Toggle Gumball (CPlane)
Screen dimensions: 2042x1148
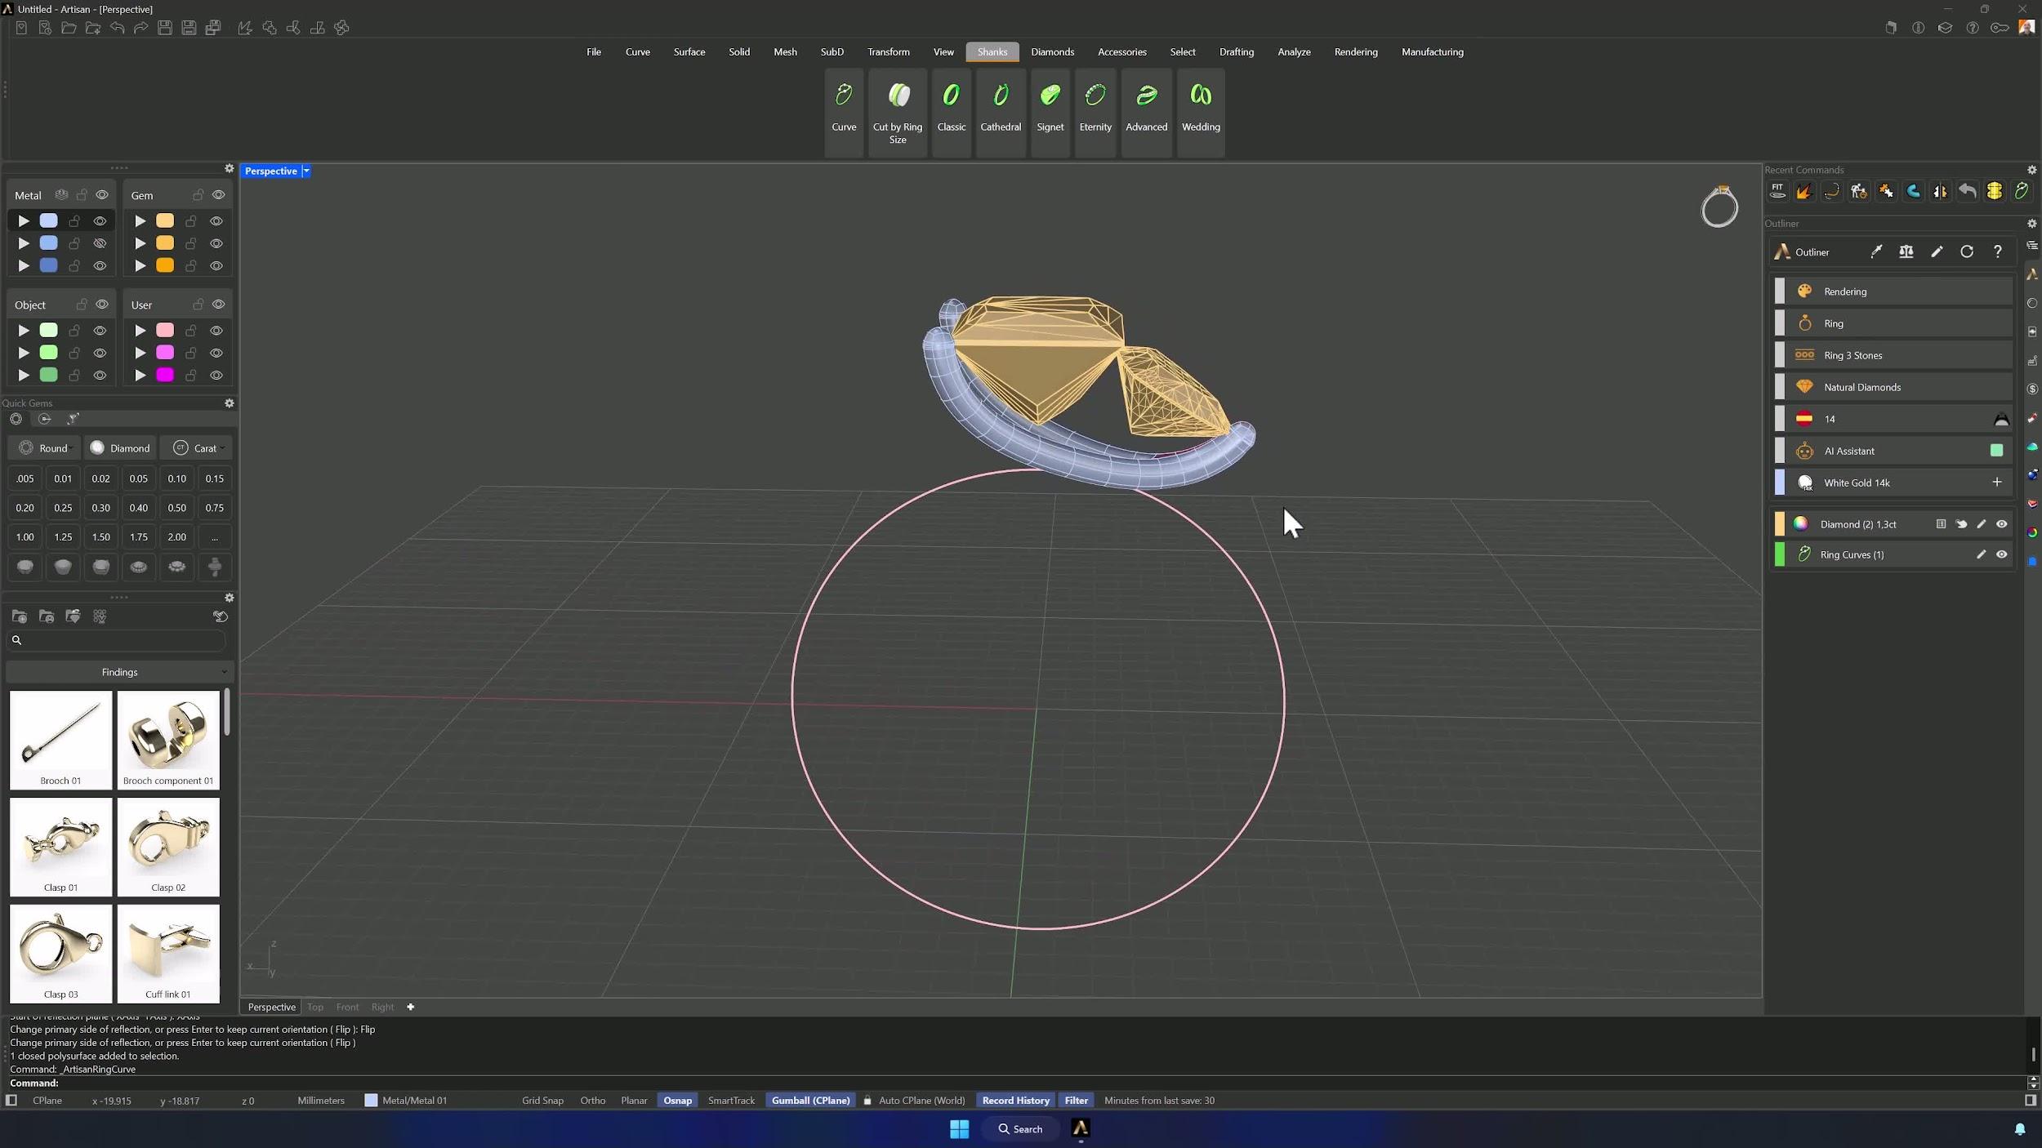click(810, 1101)
